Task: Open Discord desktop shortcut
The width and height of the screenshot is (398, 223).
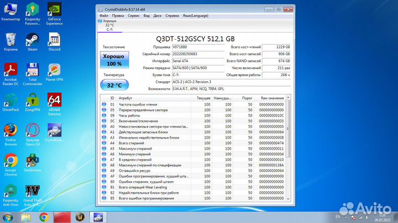Action: [x=54, y=42]
